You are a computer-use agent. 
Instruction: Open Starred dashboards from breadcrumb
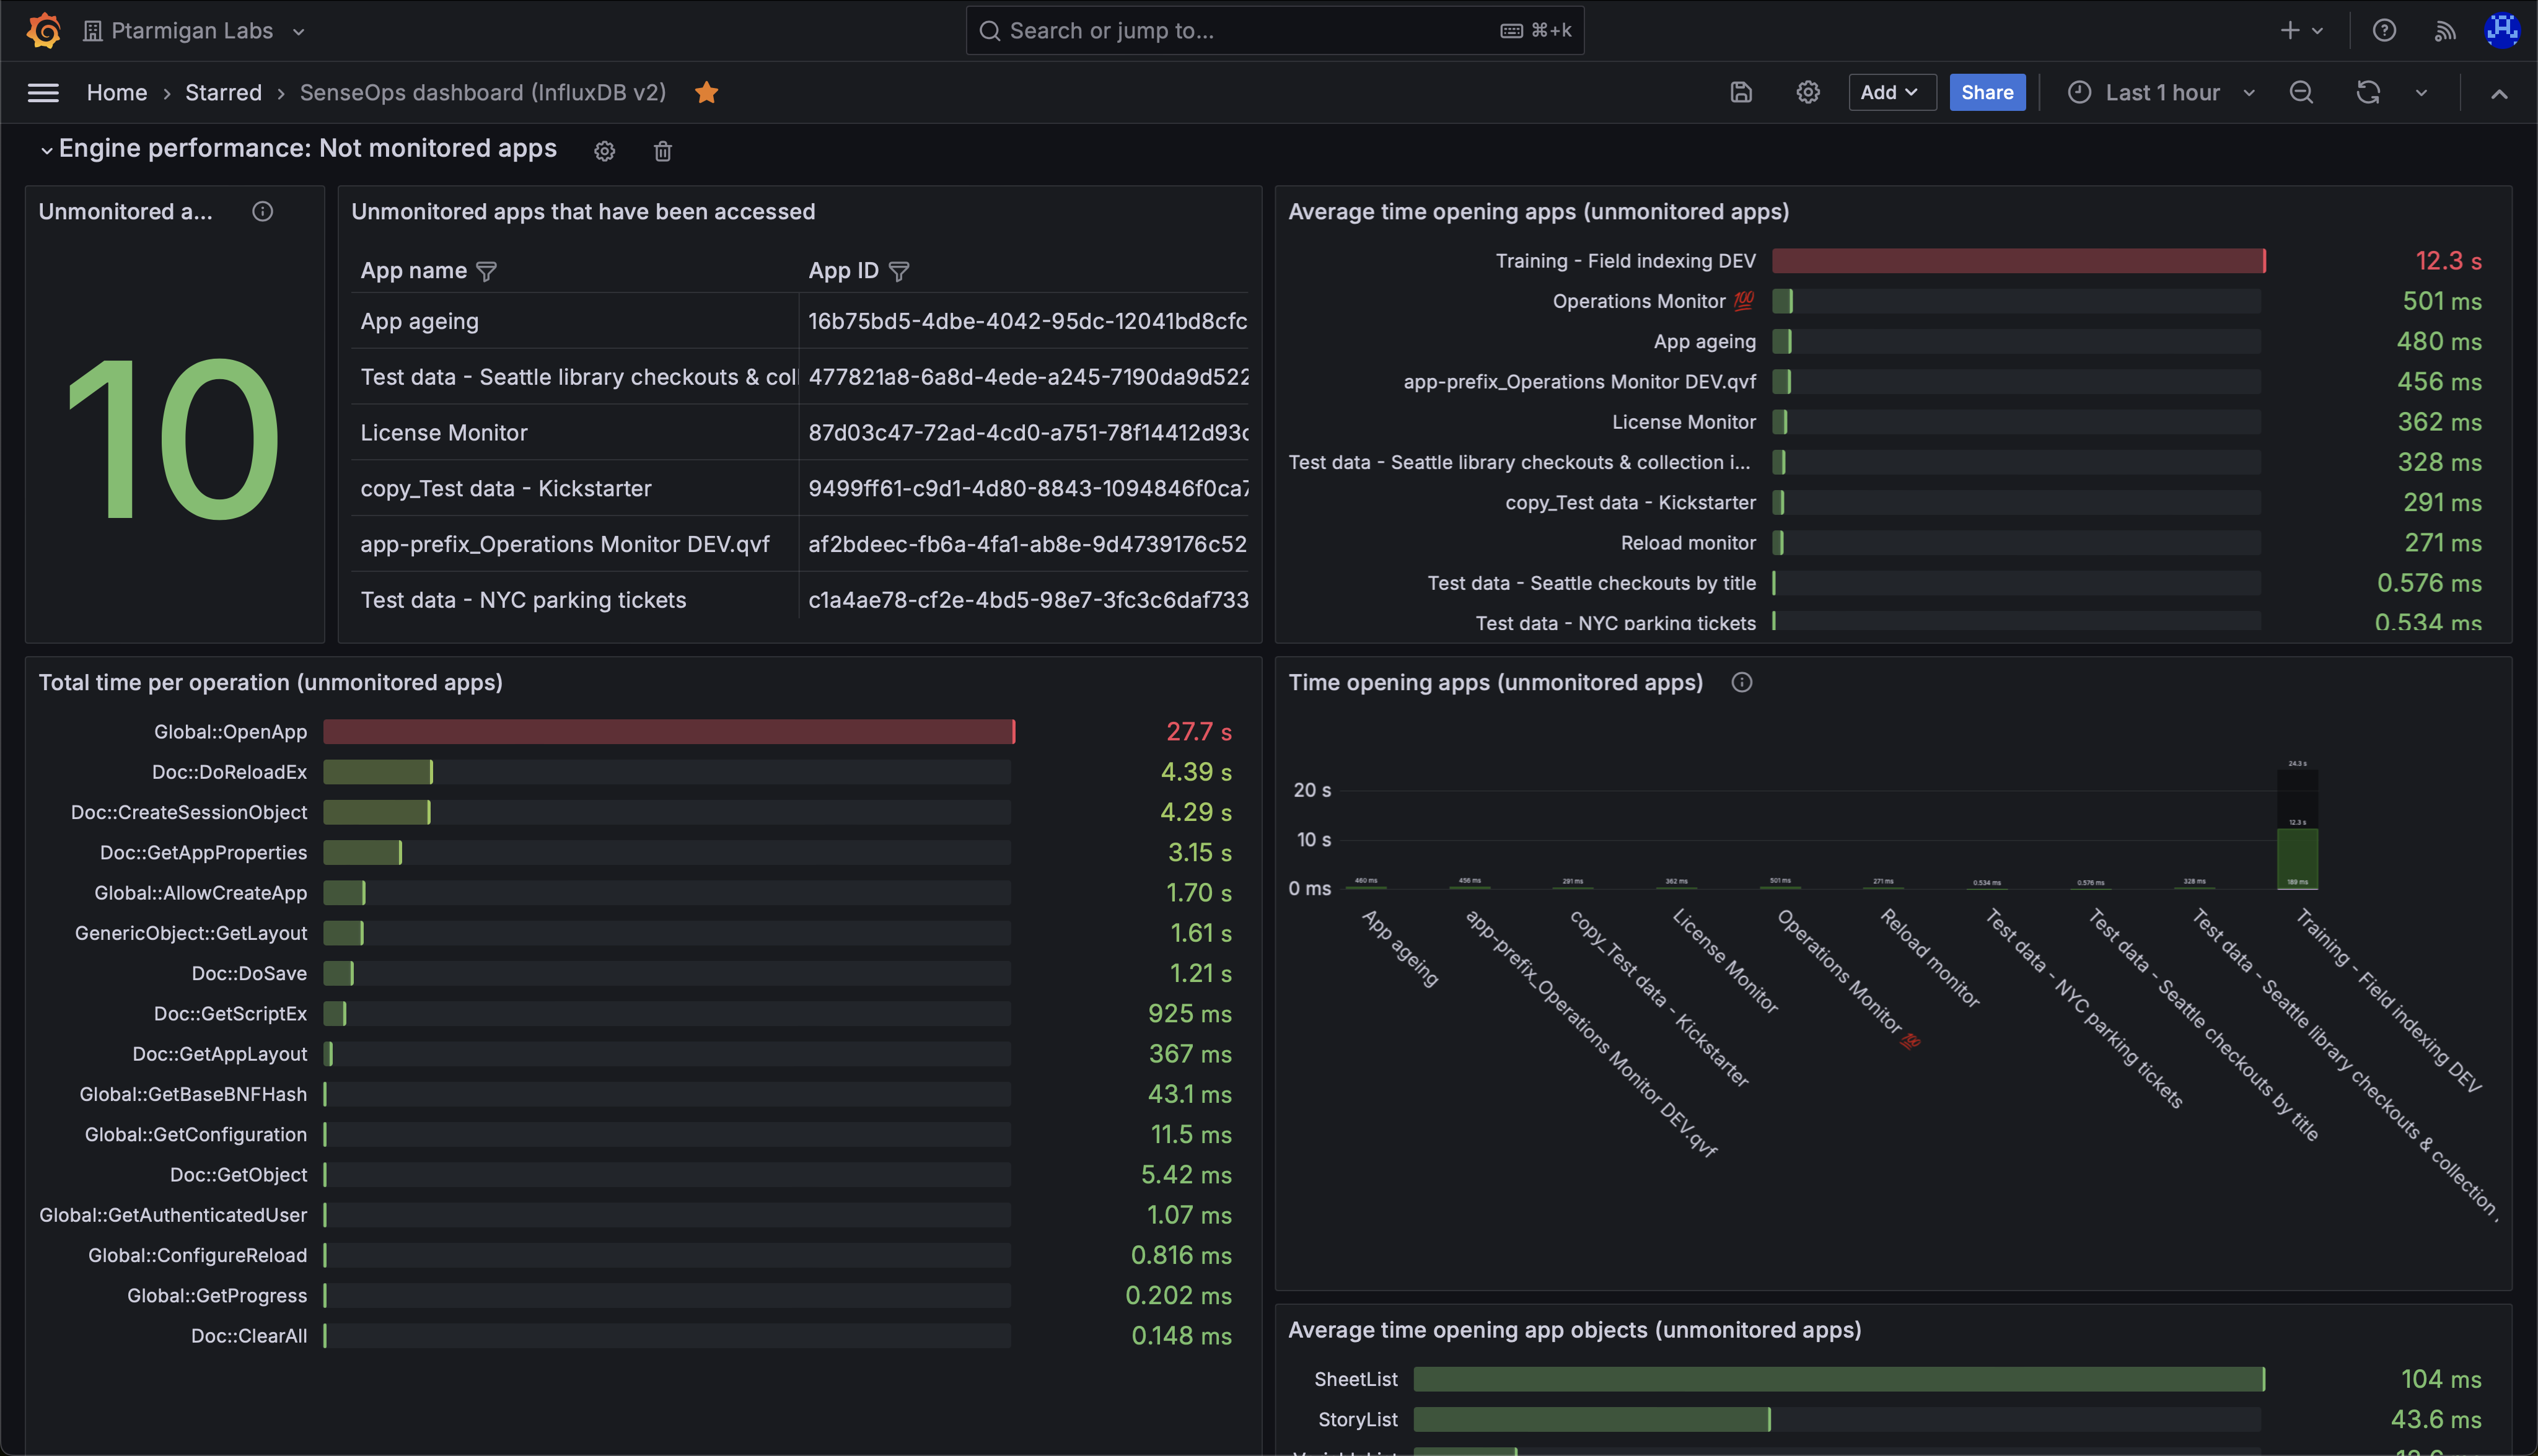coord(223,92)
